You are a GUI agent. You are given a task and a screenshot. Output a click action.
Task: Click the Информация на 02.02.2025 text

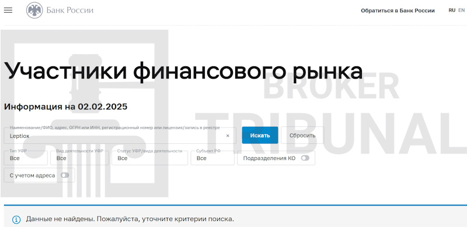coord(65,107)
